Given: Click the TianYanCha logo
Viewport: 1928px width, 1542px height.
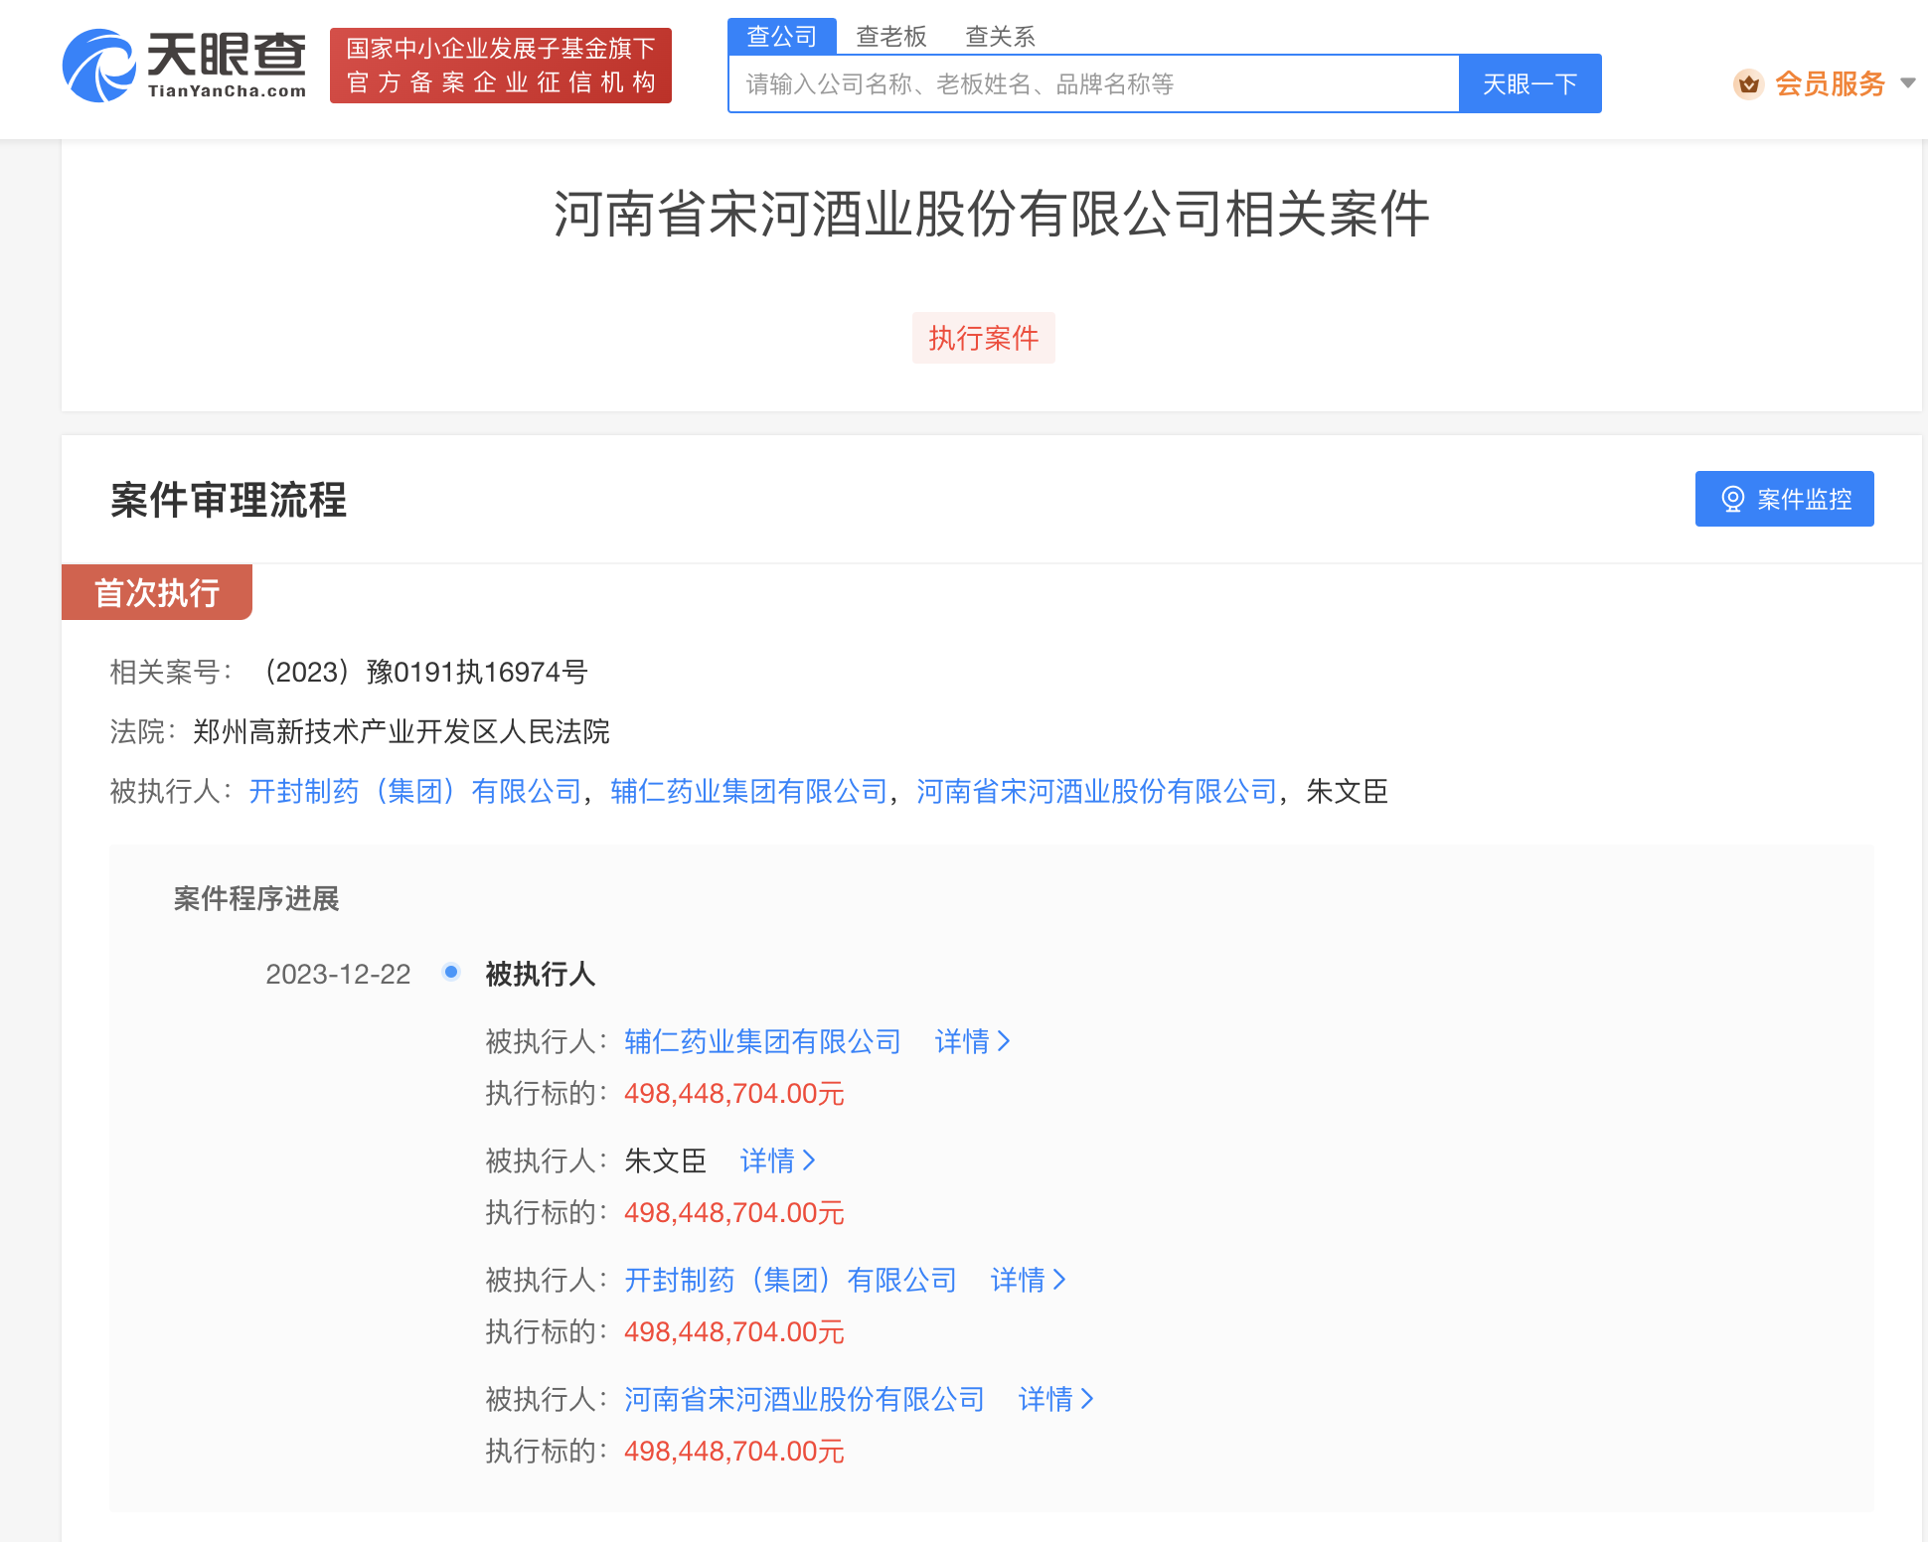Looking at the screenshot, I should tap(185, 66).
